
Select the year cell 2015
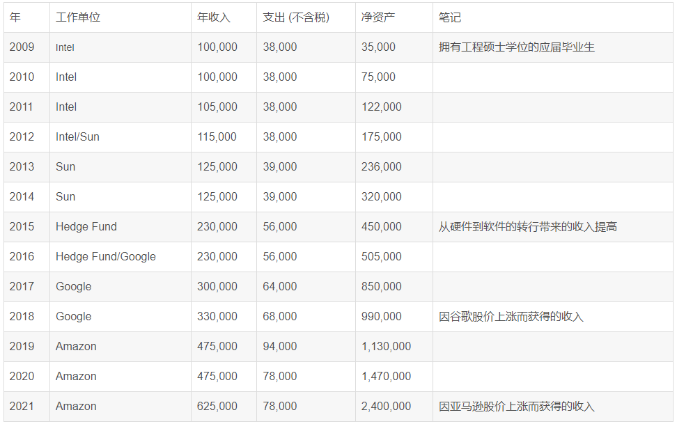point(22,227)
